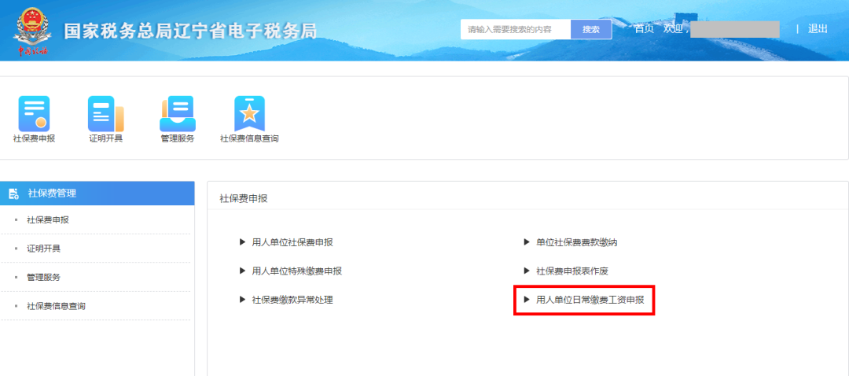849x376 pixels.
Task: Click the triangle arrow before 社保费缴款异常处理
Action: [x=243, y=299]
